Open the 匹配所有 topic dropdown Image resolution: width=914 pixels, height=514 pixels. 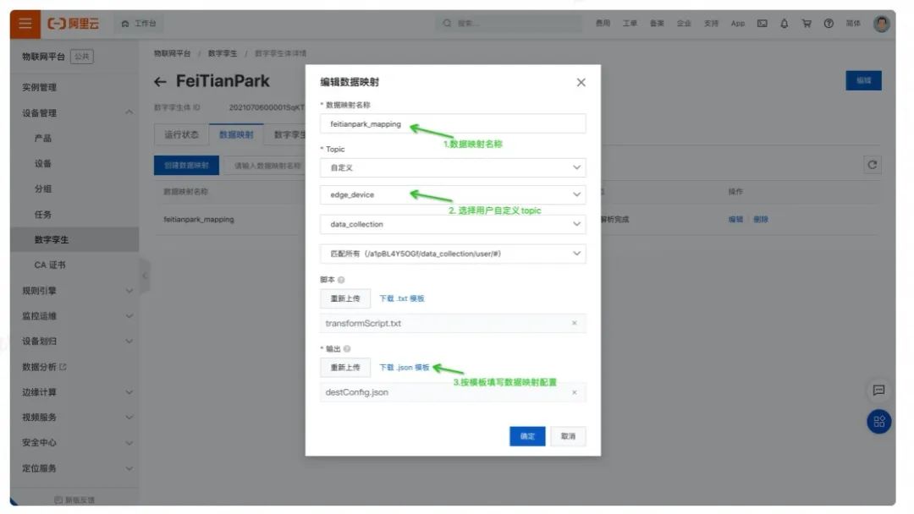click(x=453, y=254)
